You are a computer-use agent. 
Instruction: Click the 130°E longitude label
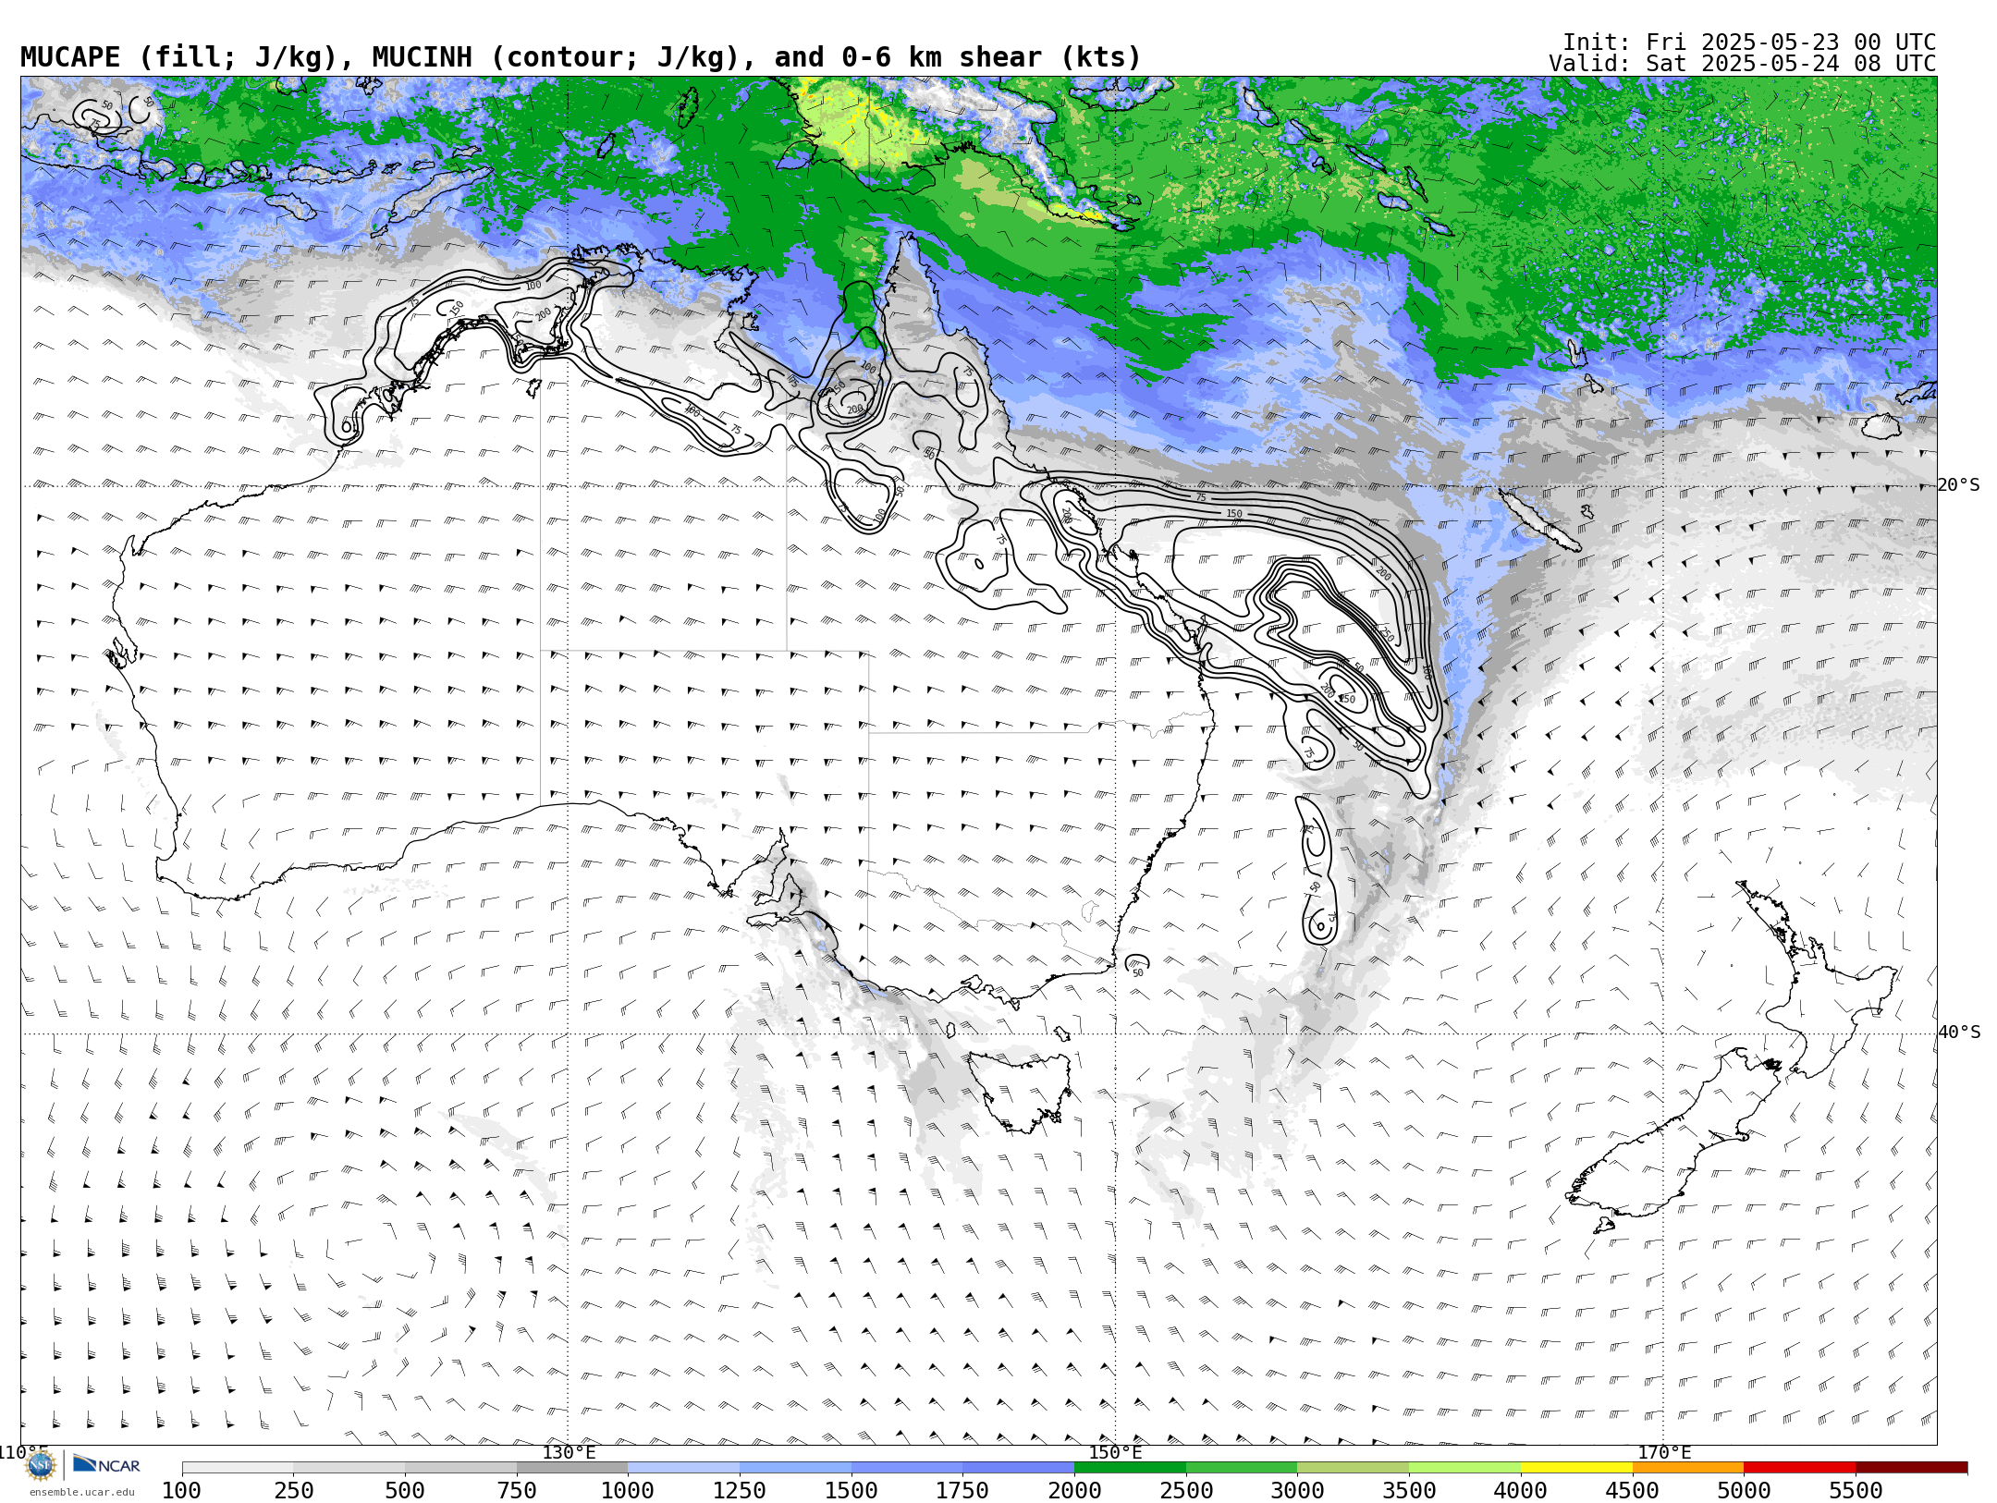point(569,1452)
